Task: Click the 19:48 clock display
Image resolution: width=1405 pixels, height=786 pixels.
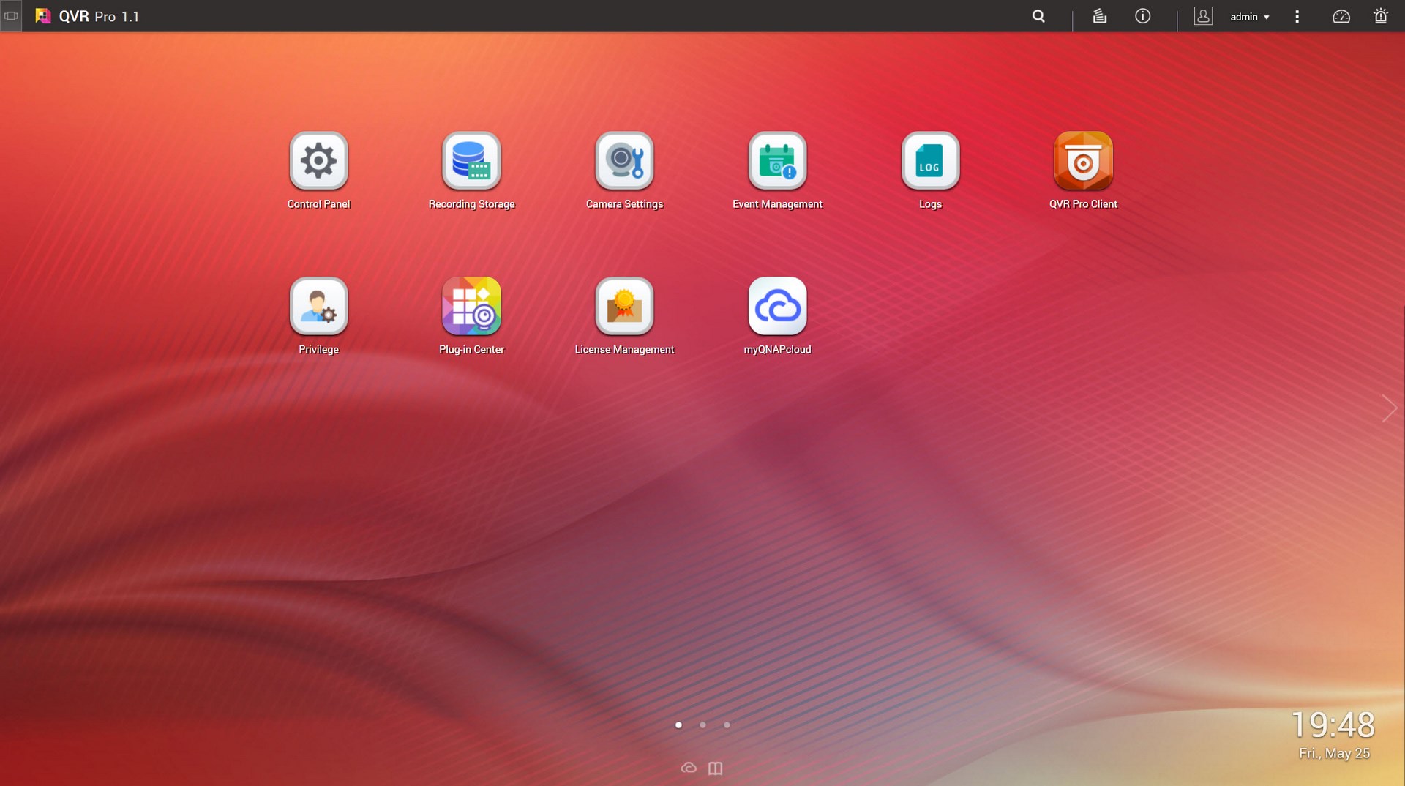Action: click(x=1333, y=725)
